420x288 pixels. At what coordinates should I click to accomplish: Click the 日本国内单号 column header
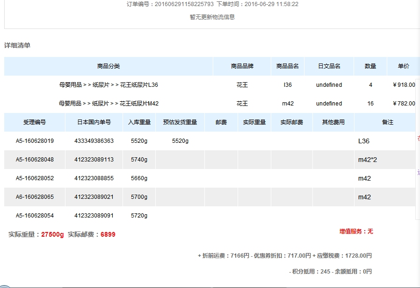(94, 122)
